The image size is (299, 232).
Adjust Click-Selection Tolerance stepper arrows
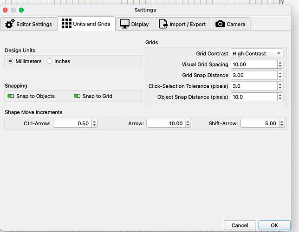pos(280,86)
